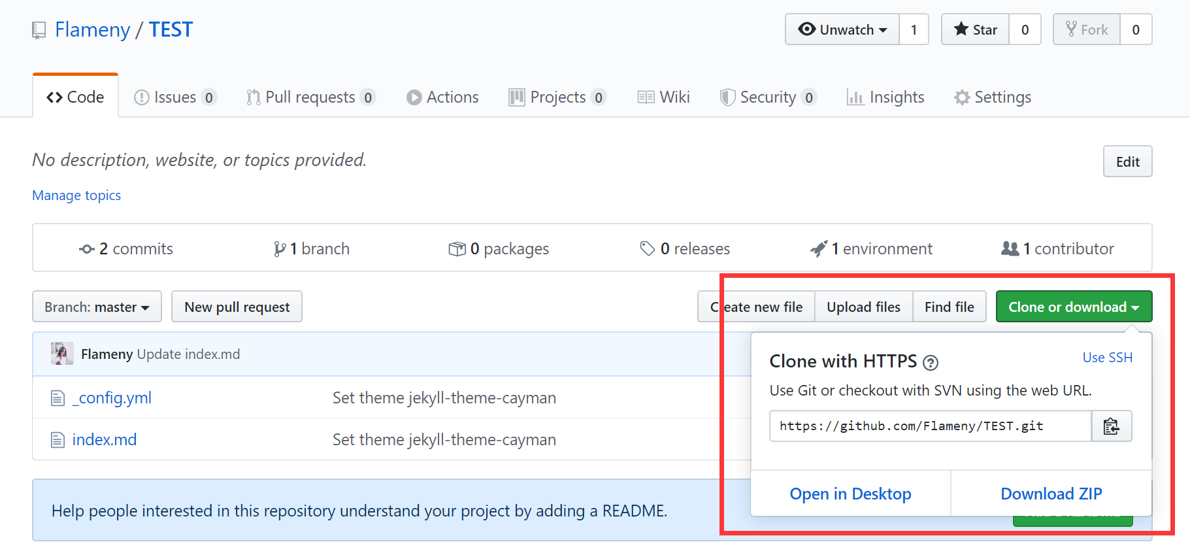Click the fork count next to Fork

(x=1136, y=29)
